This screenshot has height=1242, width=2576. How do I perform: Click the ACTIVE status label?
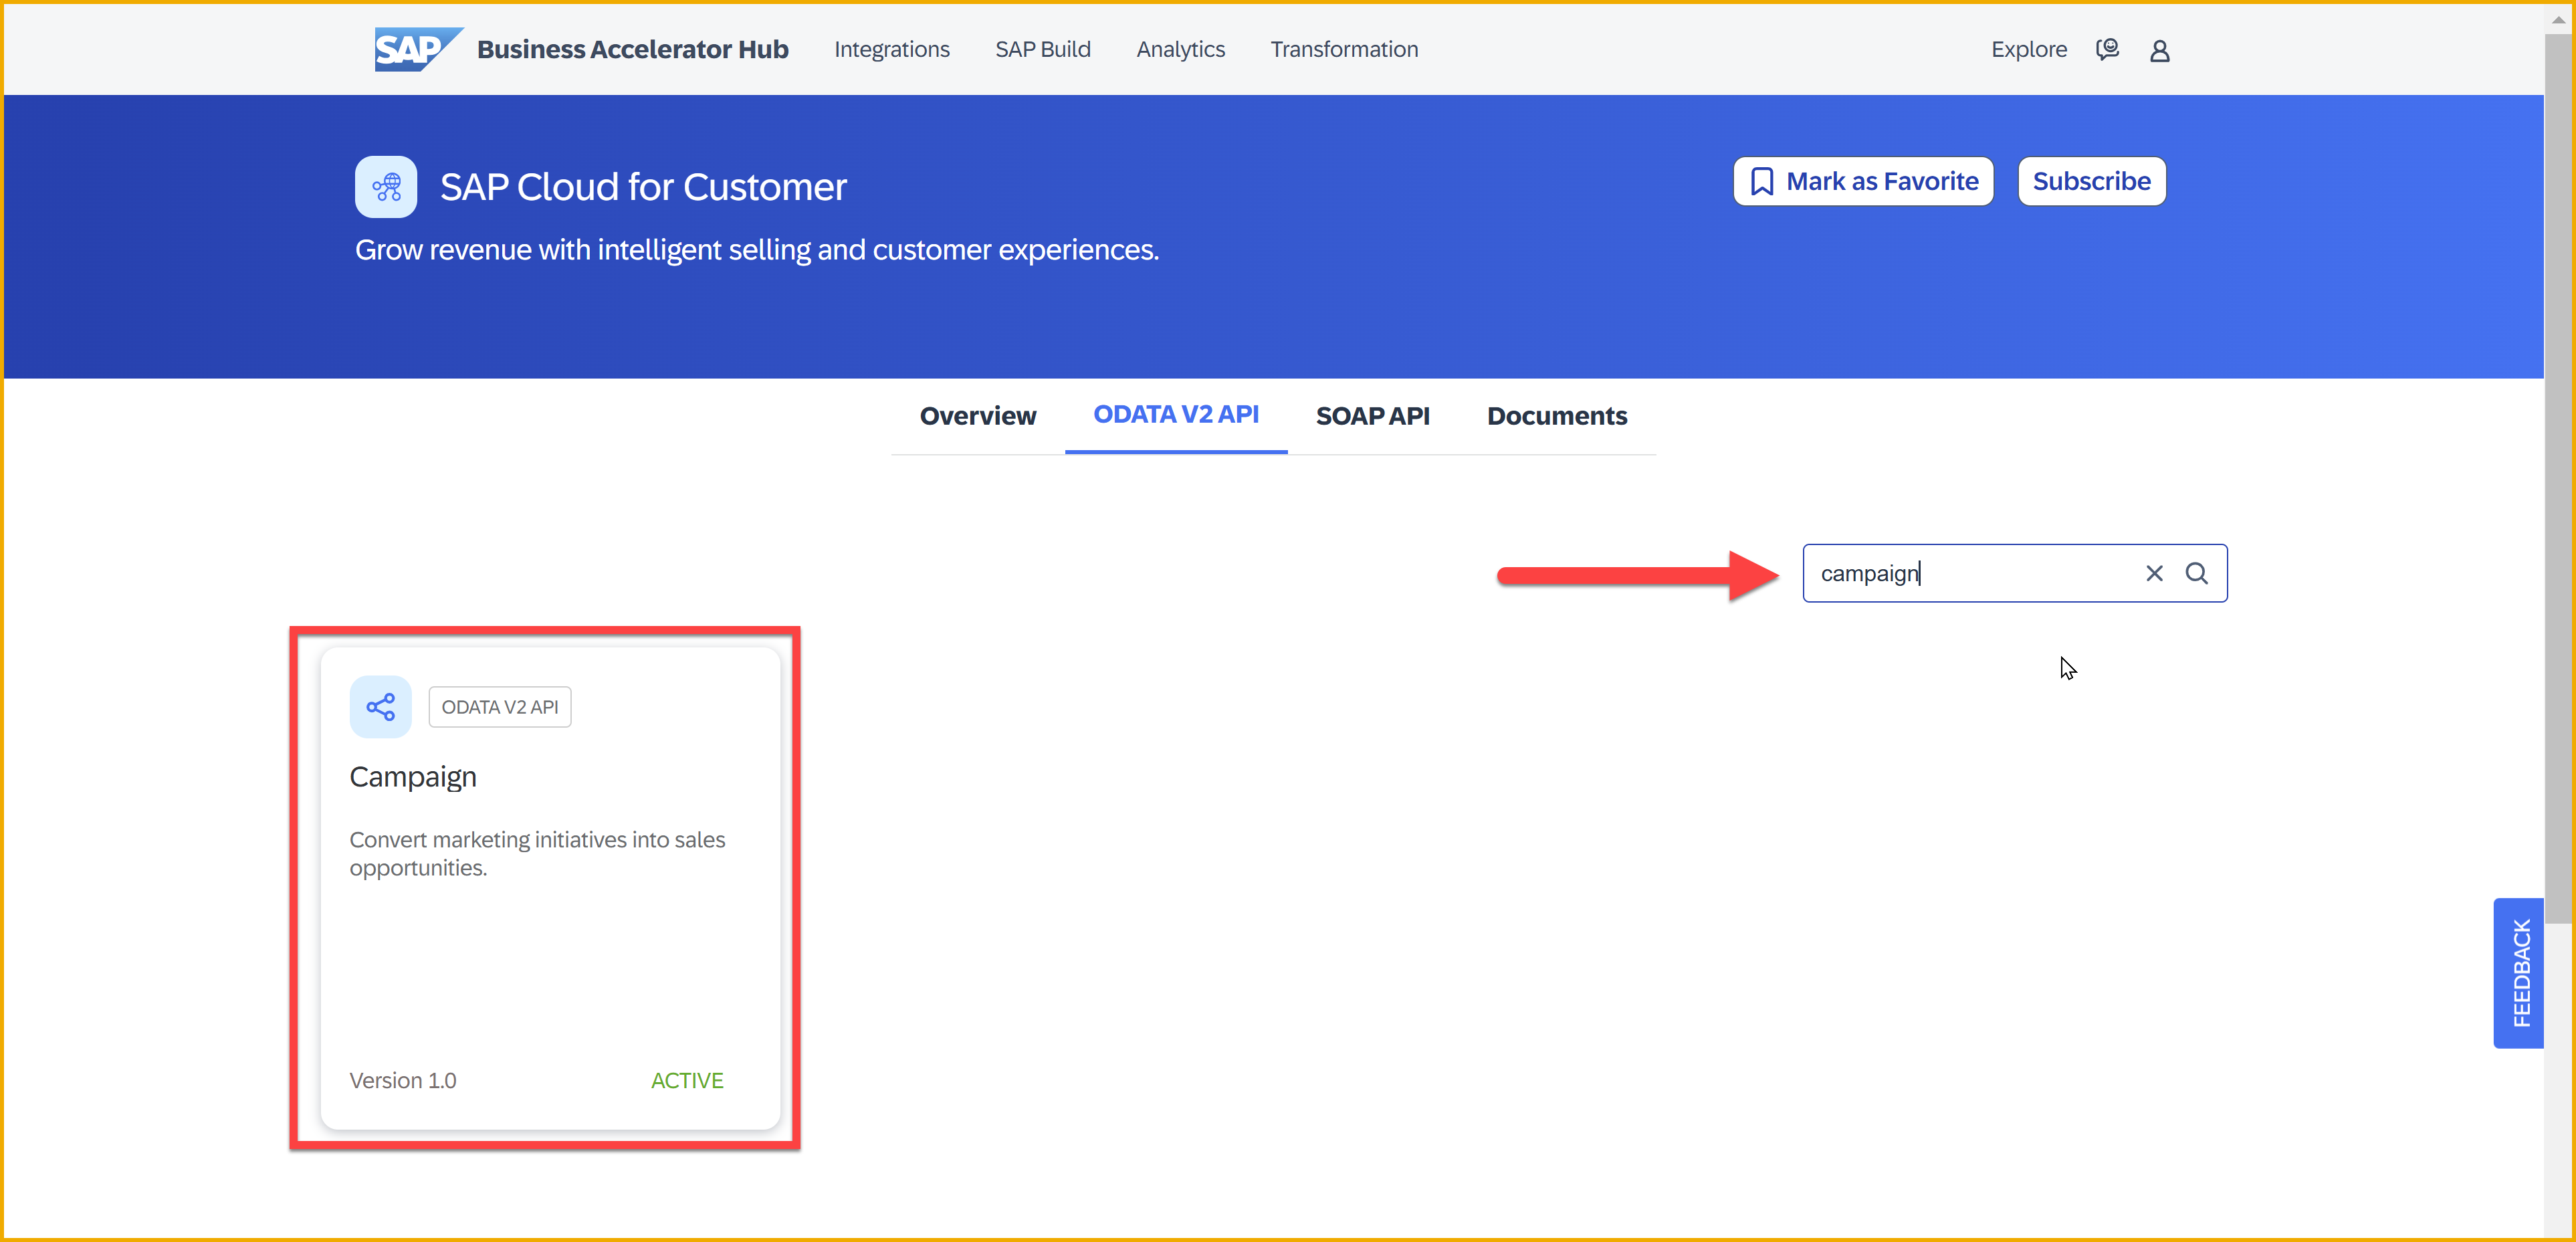[x=687, y=1080]
